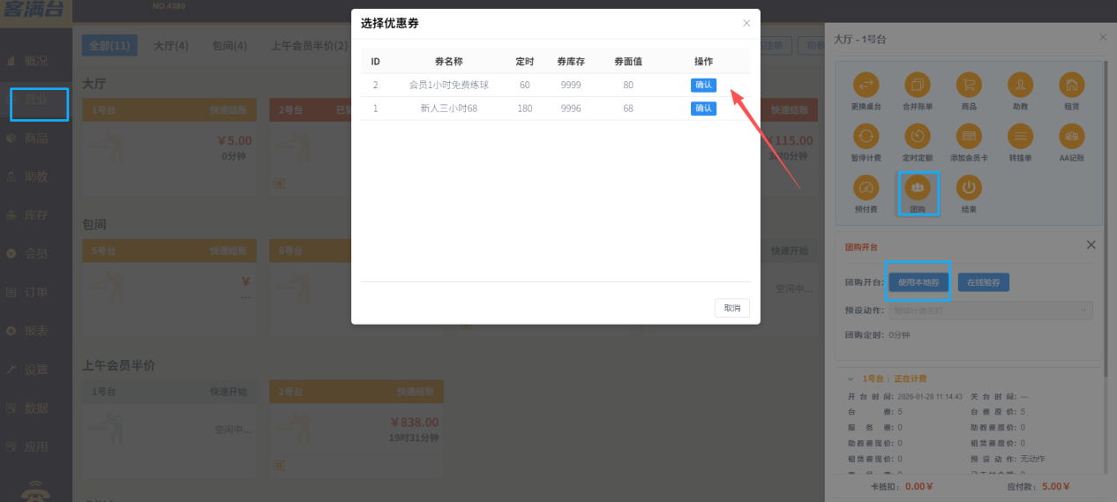The image size is (1117, 502).
Task: Open 会员 in left sidebar
Action: [36, 253]
